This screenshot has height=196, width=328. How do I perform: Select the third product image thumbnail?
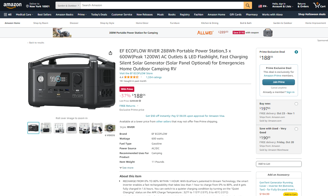tap(59, 128)
